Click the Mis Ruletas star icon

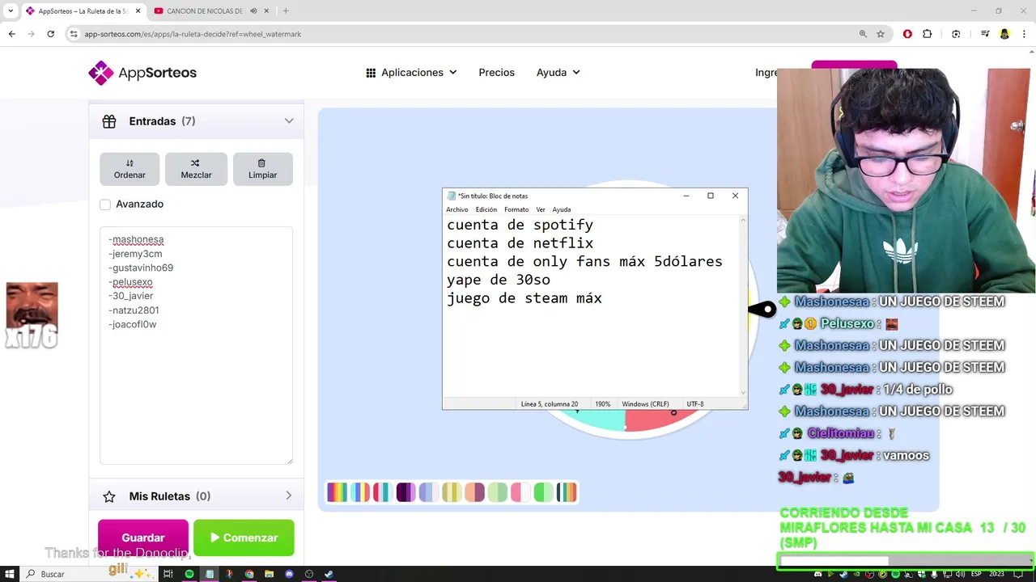(x=109, y=496)
